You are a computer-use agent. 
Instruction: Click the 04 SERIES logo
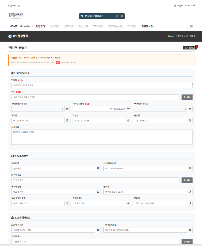pos(16,15)
